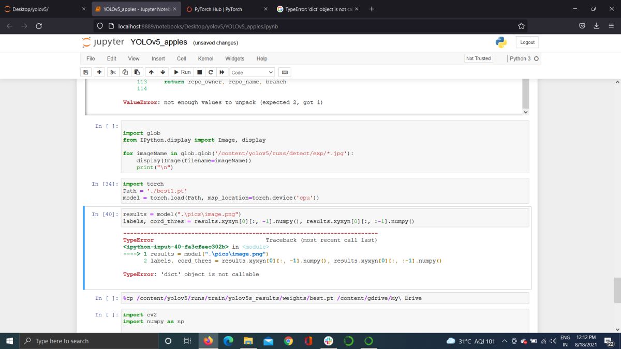Cut selected cells with scissors icon
Viewport: 621px width, 349px height.
click(x=113, y=72)
